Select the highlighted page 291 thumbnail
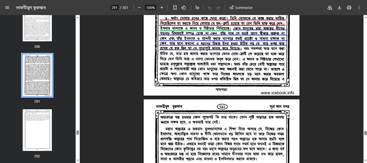 pyautogui.click(x=37, y=75)
